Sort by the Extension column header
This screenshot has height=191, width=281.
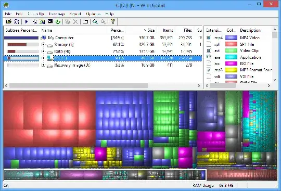(x=214, y=30)
